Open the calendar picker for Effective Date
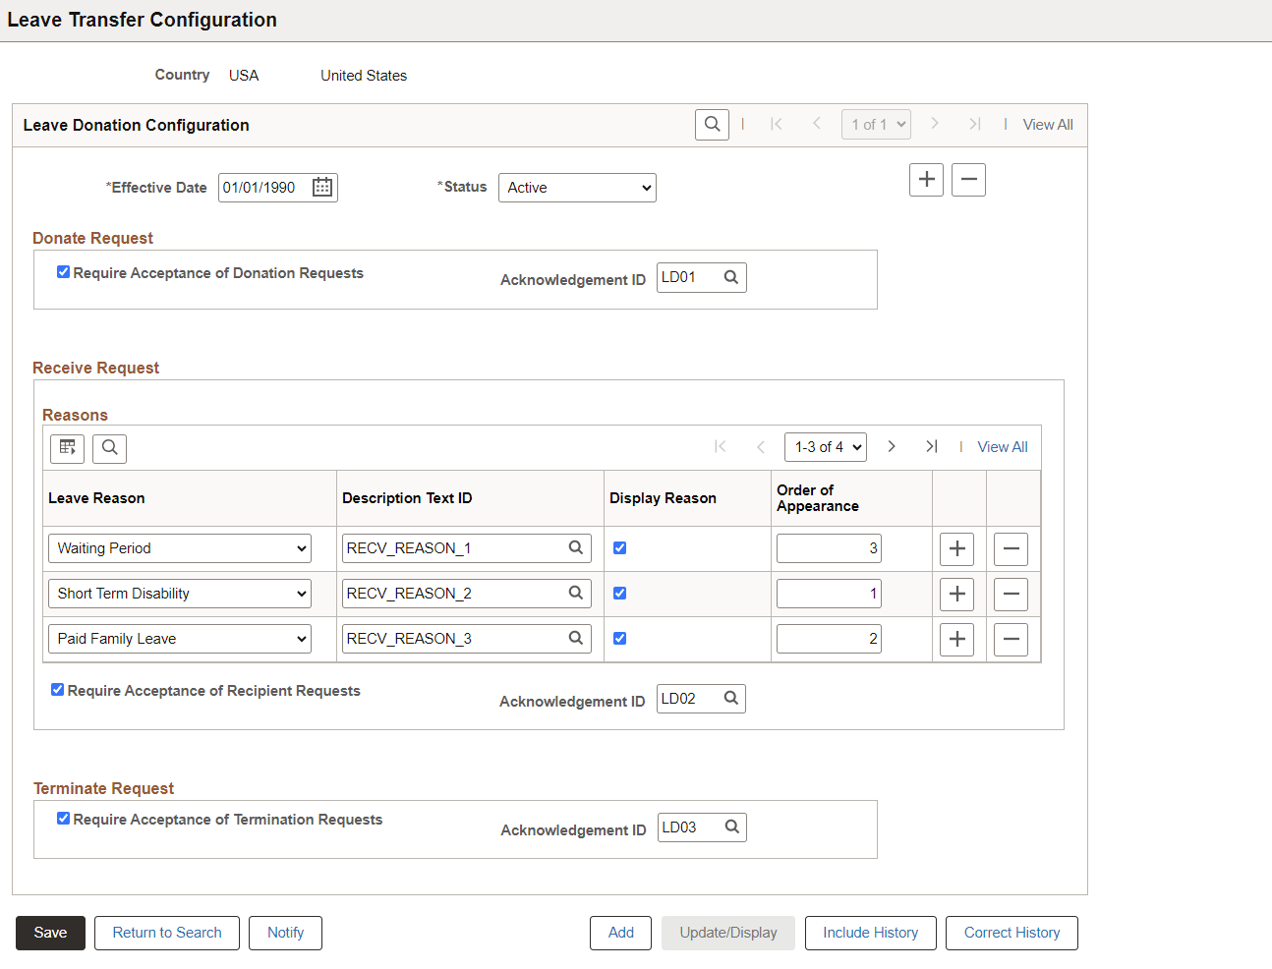Viewport: 1272px width, 969px height. 321,187
